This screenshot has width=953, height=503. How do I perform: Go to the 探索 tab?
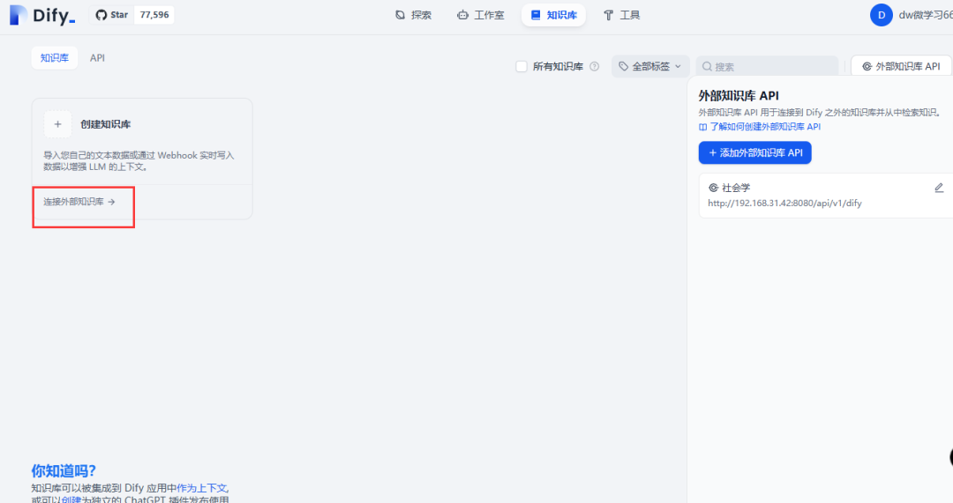pos(413,15)
